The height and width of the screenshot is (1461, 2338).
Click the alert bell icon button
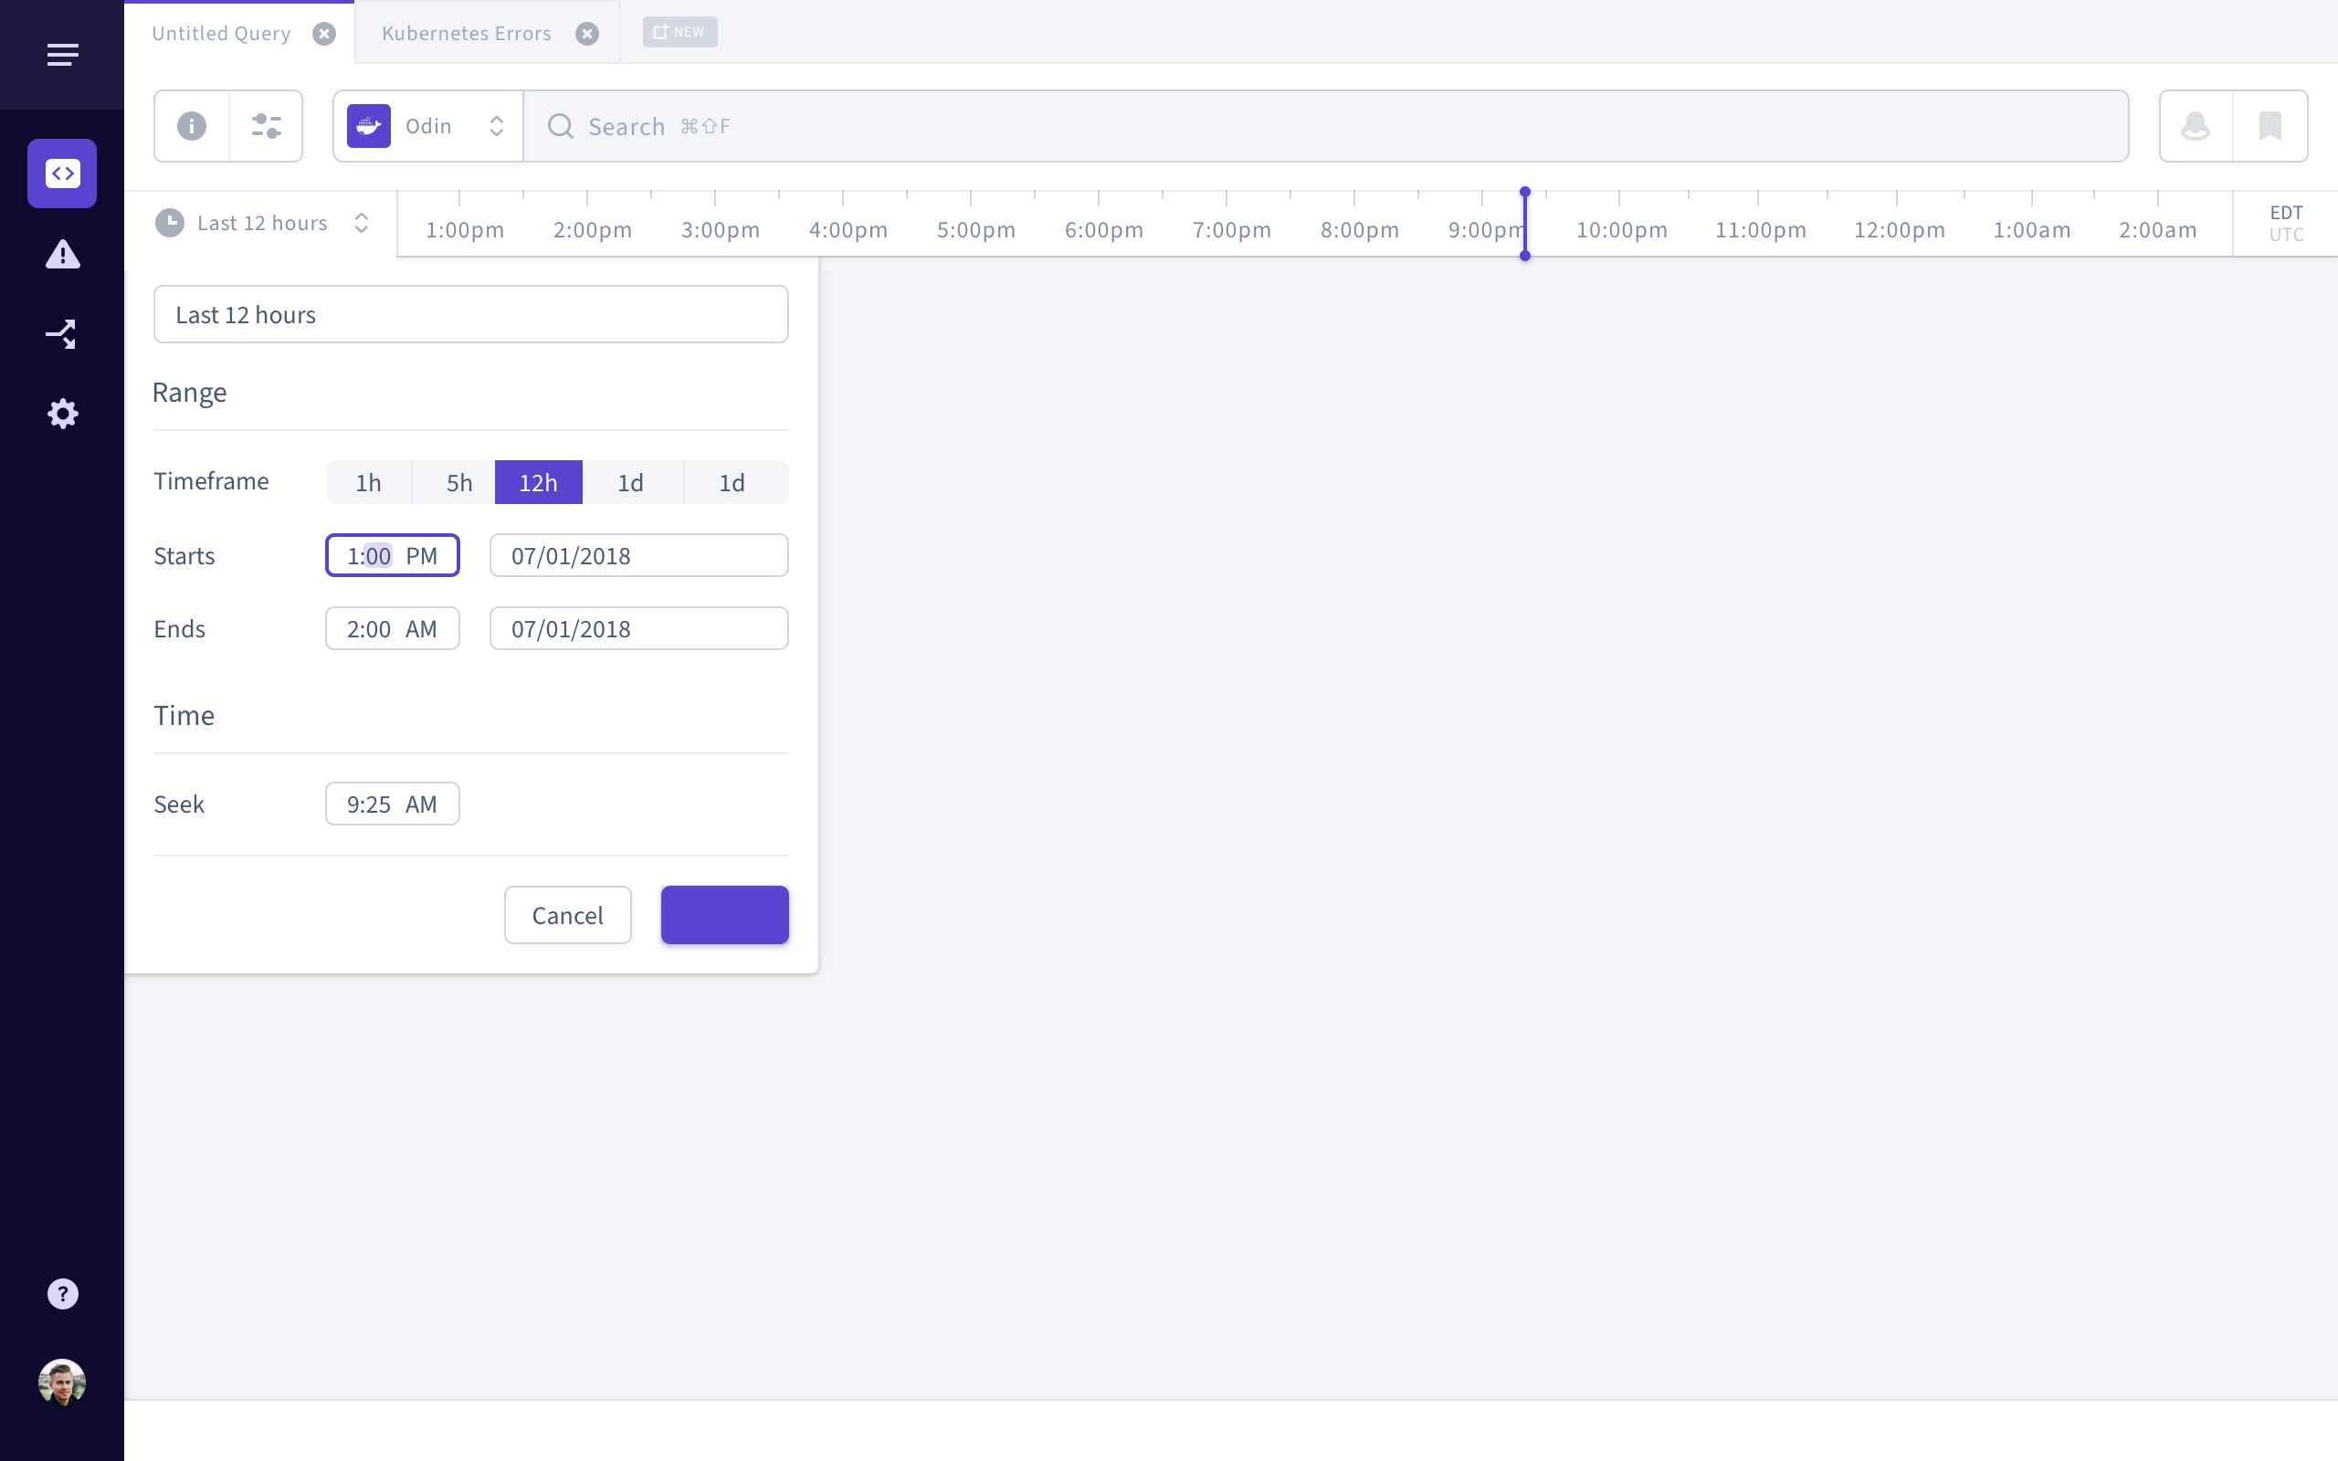(2196, 126)
